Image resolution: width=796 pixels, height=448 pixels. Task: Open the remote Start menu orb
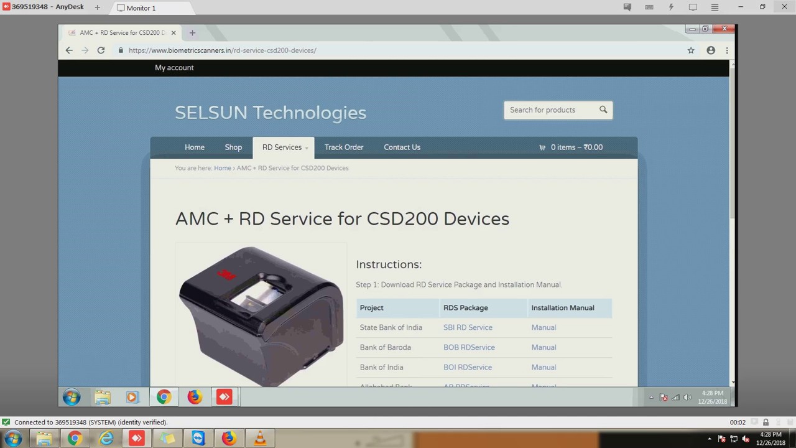click(72, 397)
